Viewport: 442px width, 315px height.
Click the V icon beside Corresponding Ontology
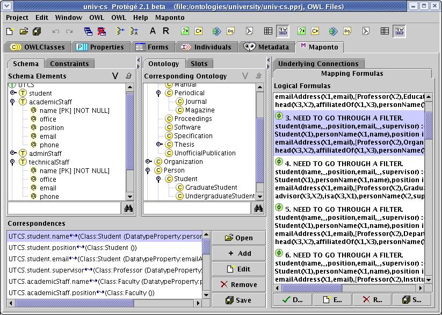(x=245, y=76)
